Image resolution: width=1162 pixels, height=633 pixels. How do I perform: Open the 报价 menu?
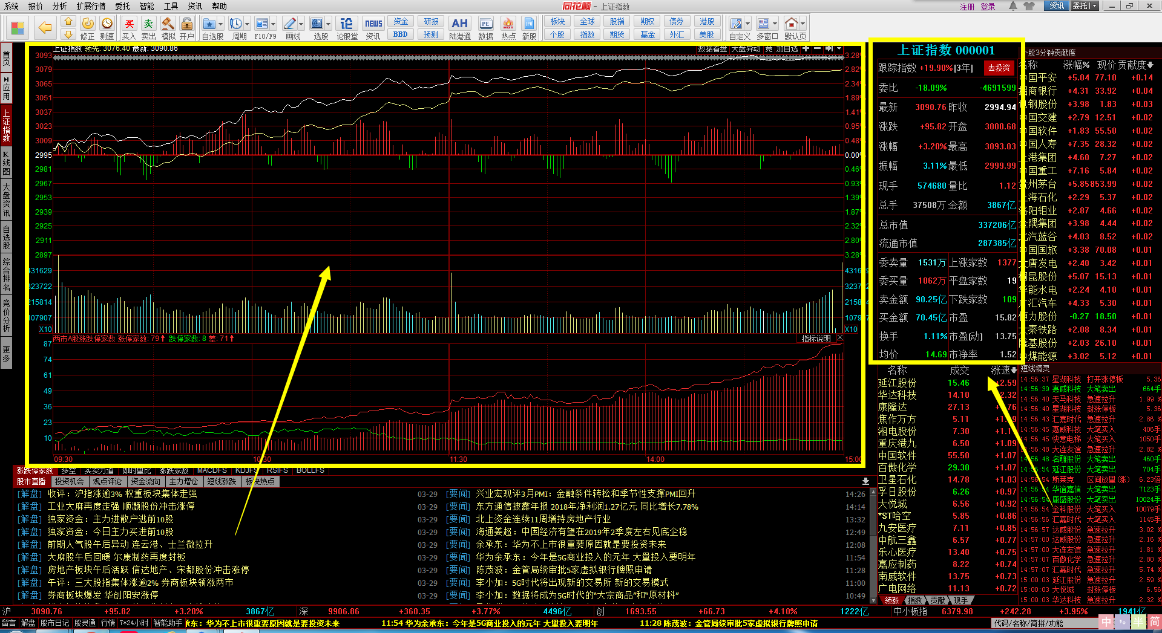click(x=36, y=6)
